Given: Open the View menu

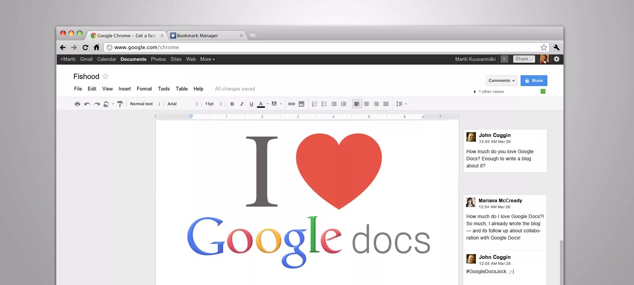Looking at the screenshot, I should pos(107,89).
